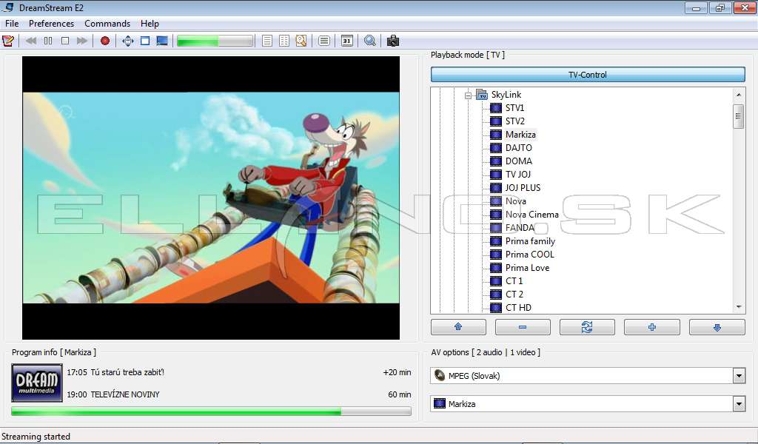The height and width of the screenshot is (444, 758).
Task: Stop the stream playback
Action: [65, 41]
